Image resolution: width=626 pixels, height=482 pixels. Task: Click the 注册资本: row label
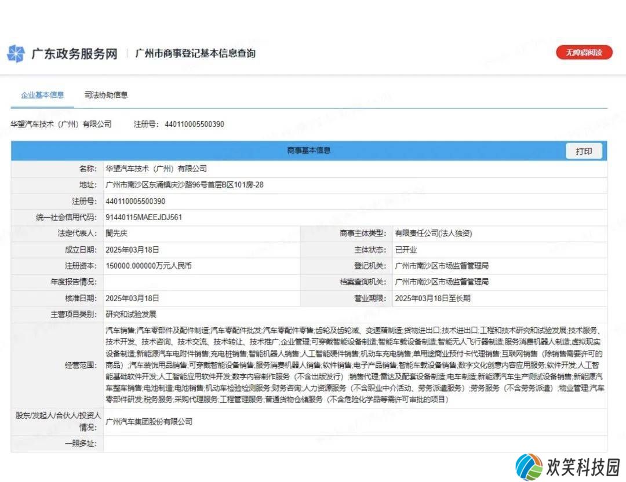81,266
